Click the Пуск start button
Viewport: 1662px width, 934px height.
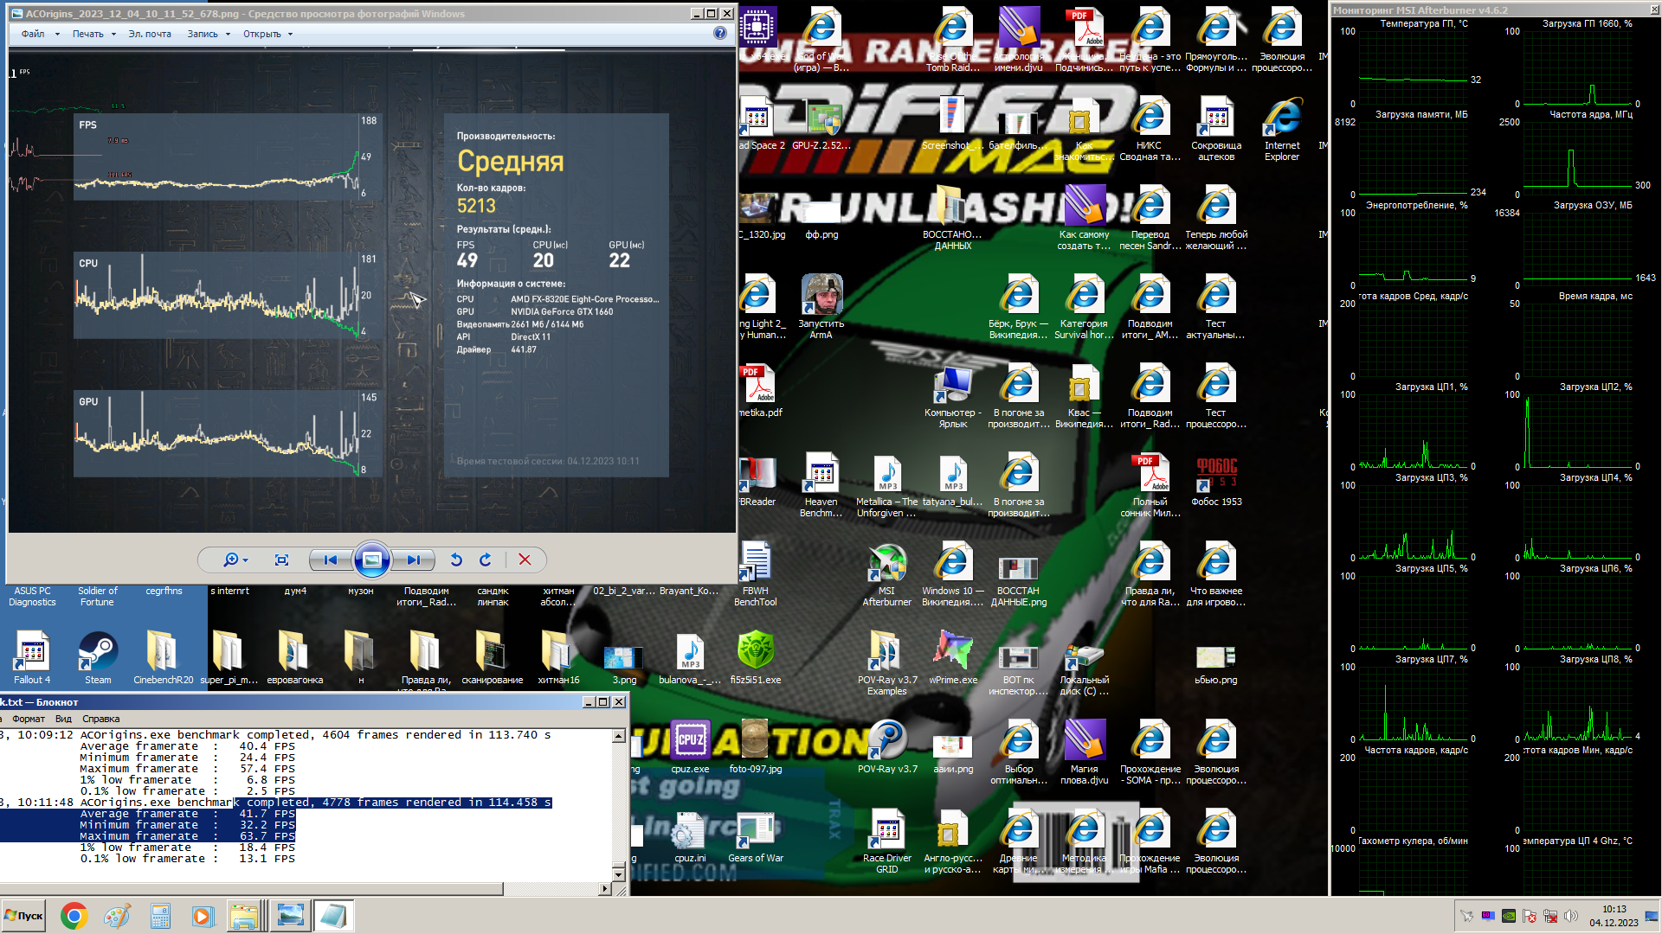[x=24, y=916]
